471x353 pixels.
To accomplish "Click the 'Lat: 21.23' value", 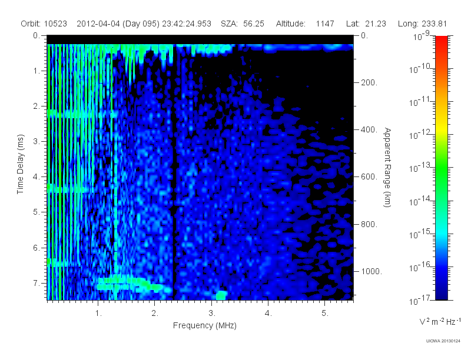I will [366, 24].
